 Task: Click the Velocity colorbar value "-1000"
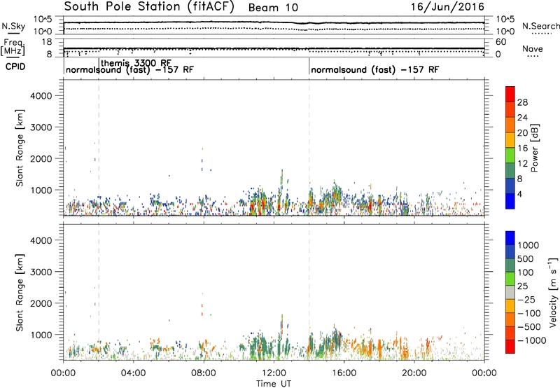(531, 340)
